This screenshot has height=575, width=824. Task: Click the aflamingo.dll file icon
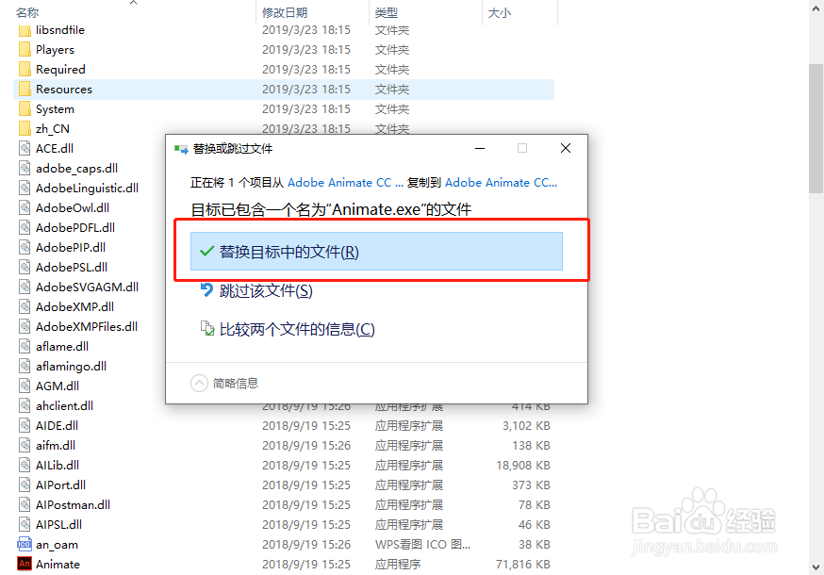[x=25, y=366]
